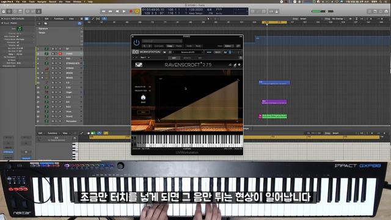Click Copy in the plugin header
This screenshot has height=220, width=391.
(x=170, y=46)
